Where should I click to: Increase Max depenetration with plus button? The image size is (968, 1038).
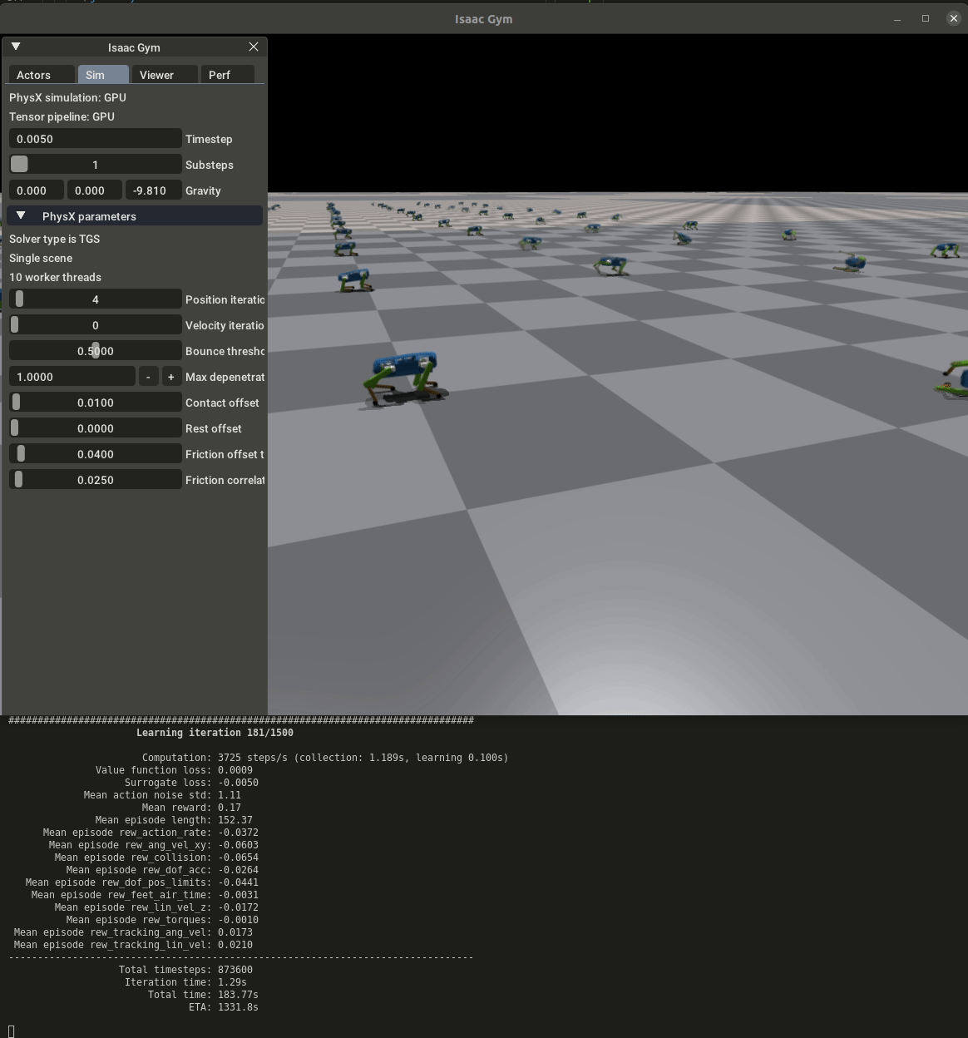coord(171,377)
